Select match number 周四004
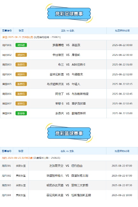This screenshot has height=207, width=138. (x=7, y=74)
